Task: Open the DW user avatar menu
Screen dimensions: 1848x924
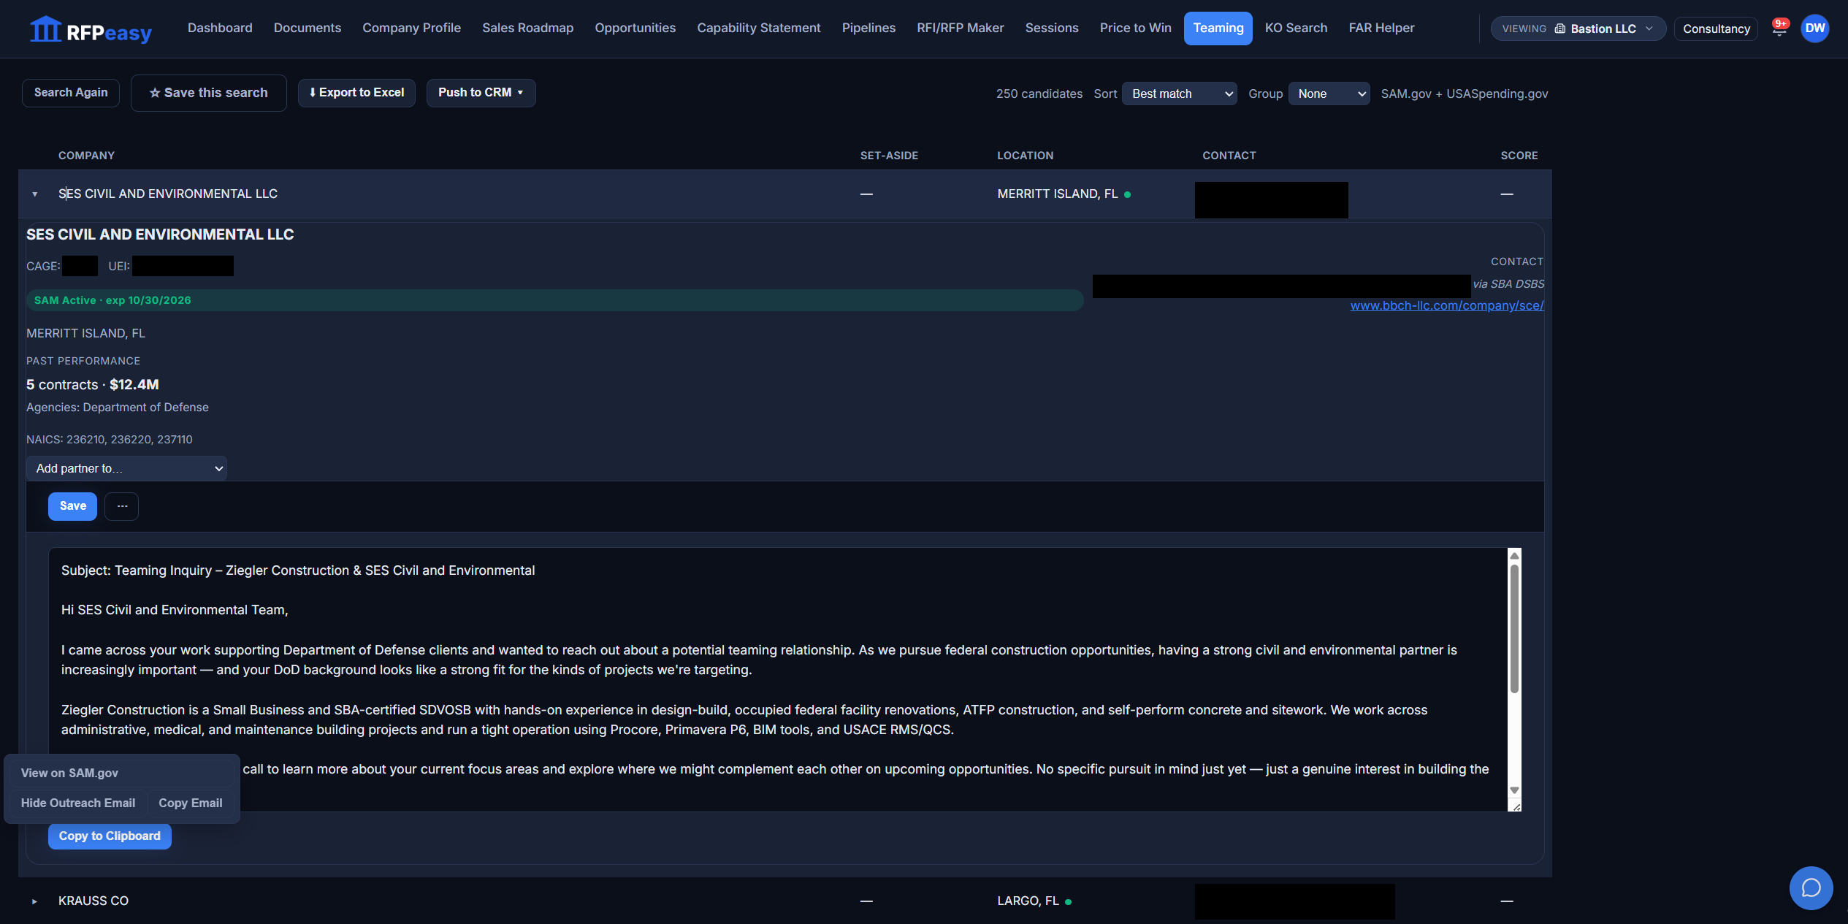Action: (x=1814, y=28)
